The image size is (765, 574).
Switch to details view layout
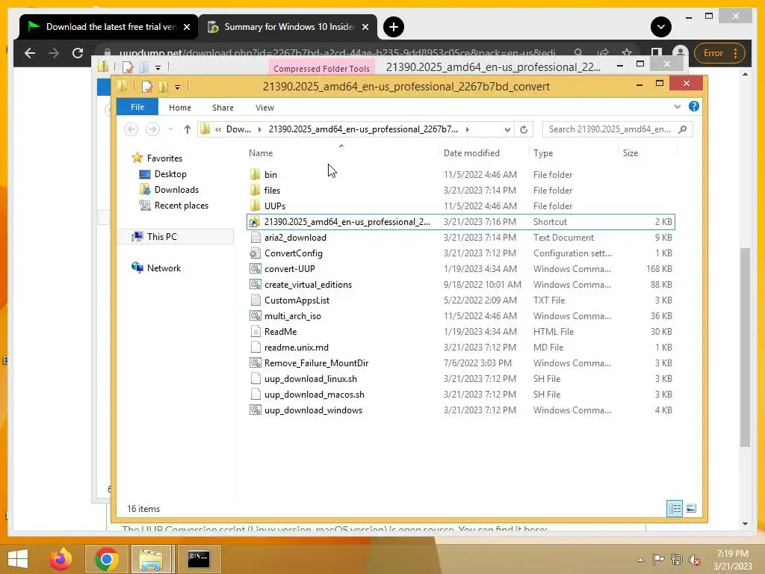(675, 508)
